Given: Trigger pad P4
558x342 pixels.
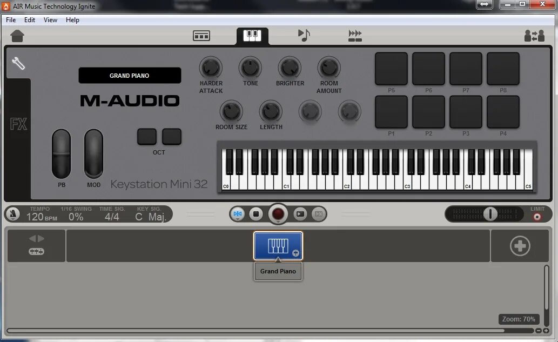Looking at the screenshot, I should tap(503, 112).
